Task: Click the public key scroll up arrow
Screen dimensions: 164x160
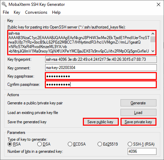Action: pos(153,34)
